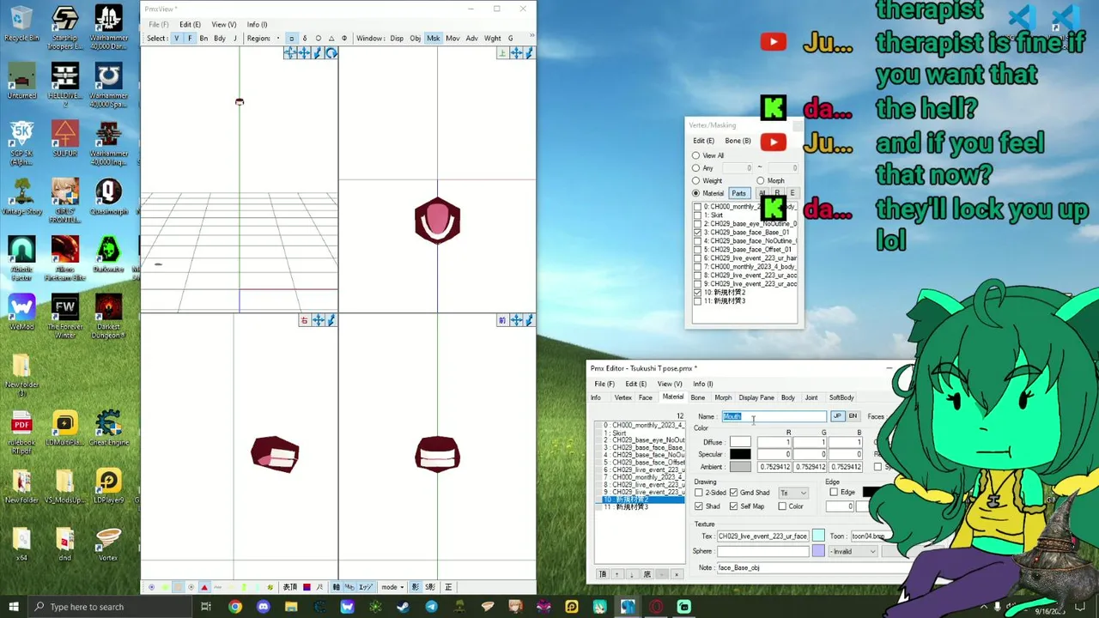The width and height of the screenshot is (1099, 618).
Task: Toggle the red triangle face display icon
Action: (x=204, y=587)
